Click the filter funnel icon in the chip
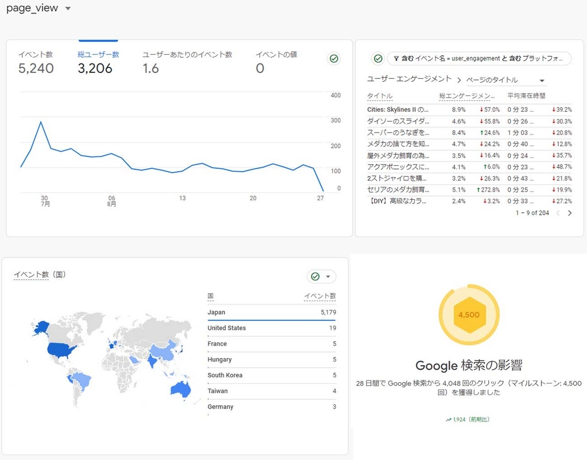The width and height of the screenshot is (587, 460). tap(396, 59)
